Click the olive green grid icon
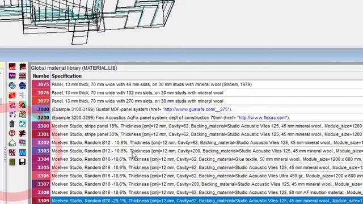This screenshot has width=363, height=204. 12,161
